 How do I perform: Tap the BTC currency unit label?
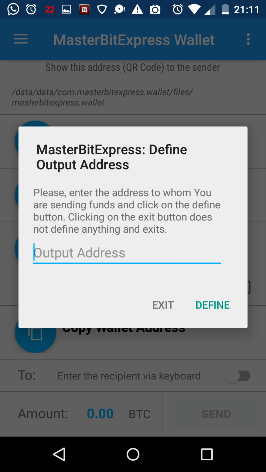pos(140,414)
